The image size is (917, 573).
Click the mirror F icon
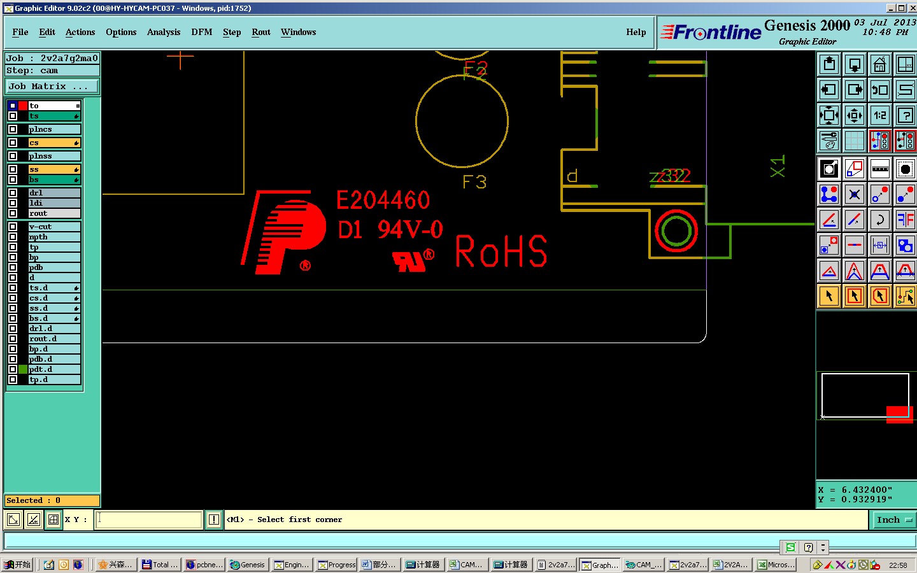tap(906, 220)
